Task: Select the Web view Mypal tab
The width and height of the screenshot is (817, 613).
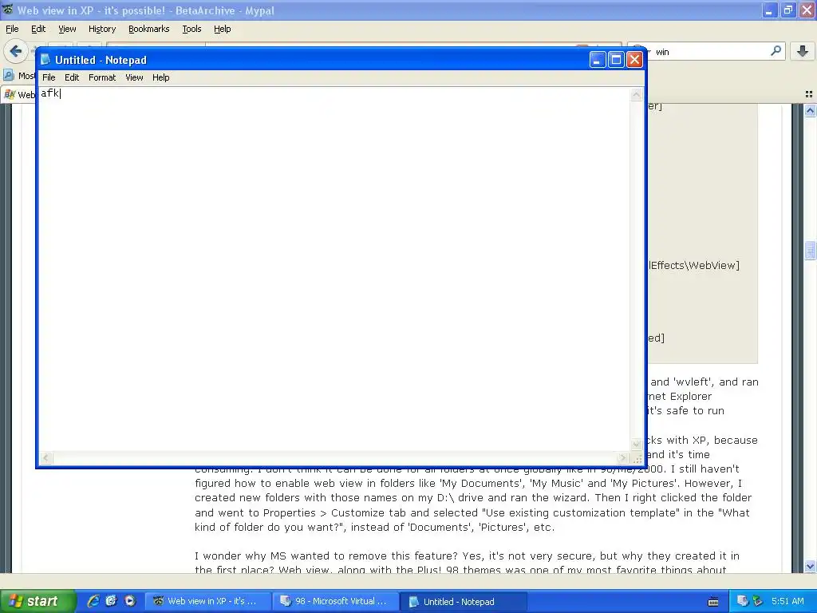Action: coord(18,94)
